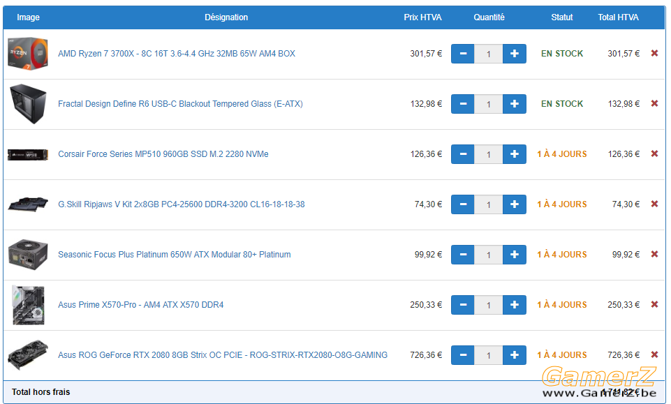Click the Define R6 case thumbnail
The image size is (671, 404).
click(x=28, y=104)
